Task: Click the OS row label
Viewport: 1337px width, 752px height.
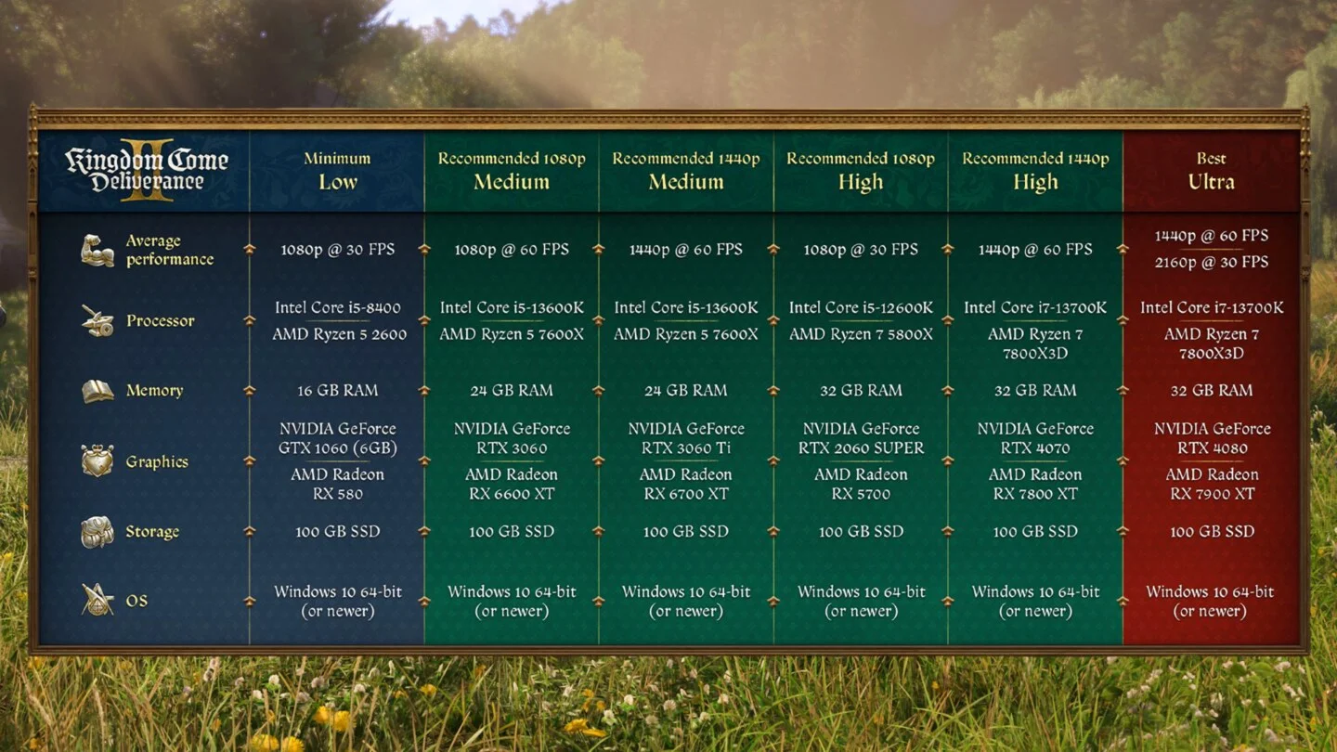Action: click(136, 601)
